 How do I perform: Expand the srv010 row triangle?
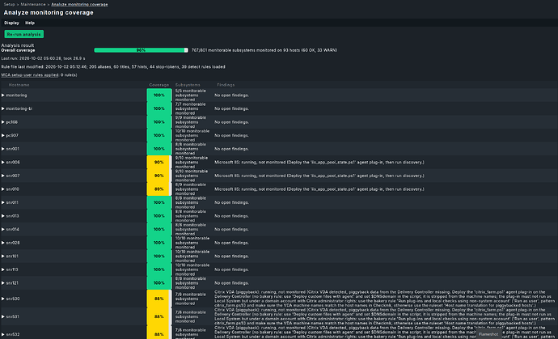tap(3, 189)
